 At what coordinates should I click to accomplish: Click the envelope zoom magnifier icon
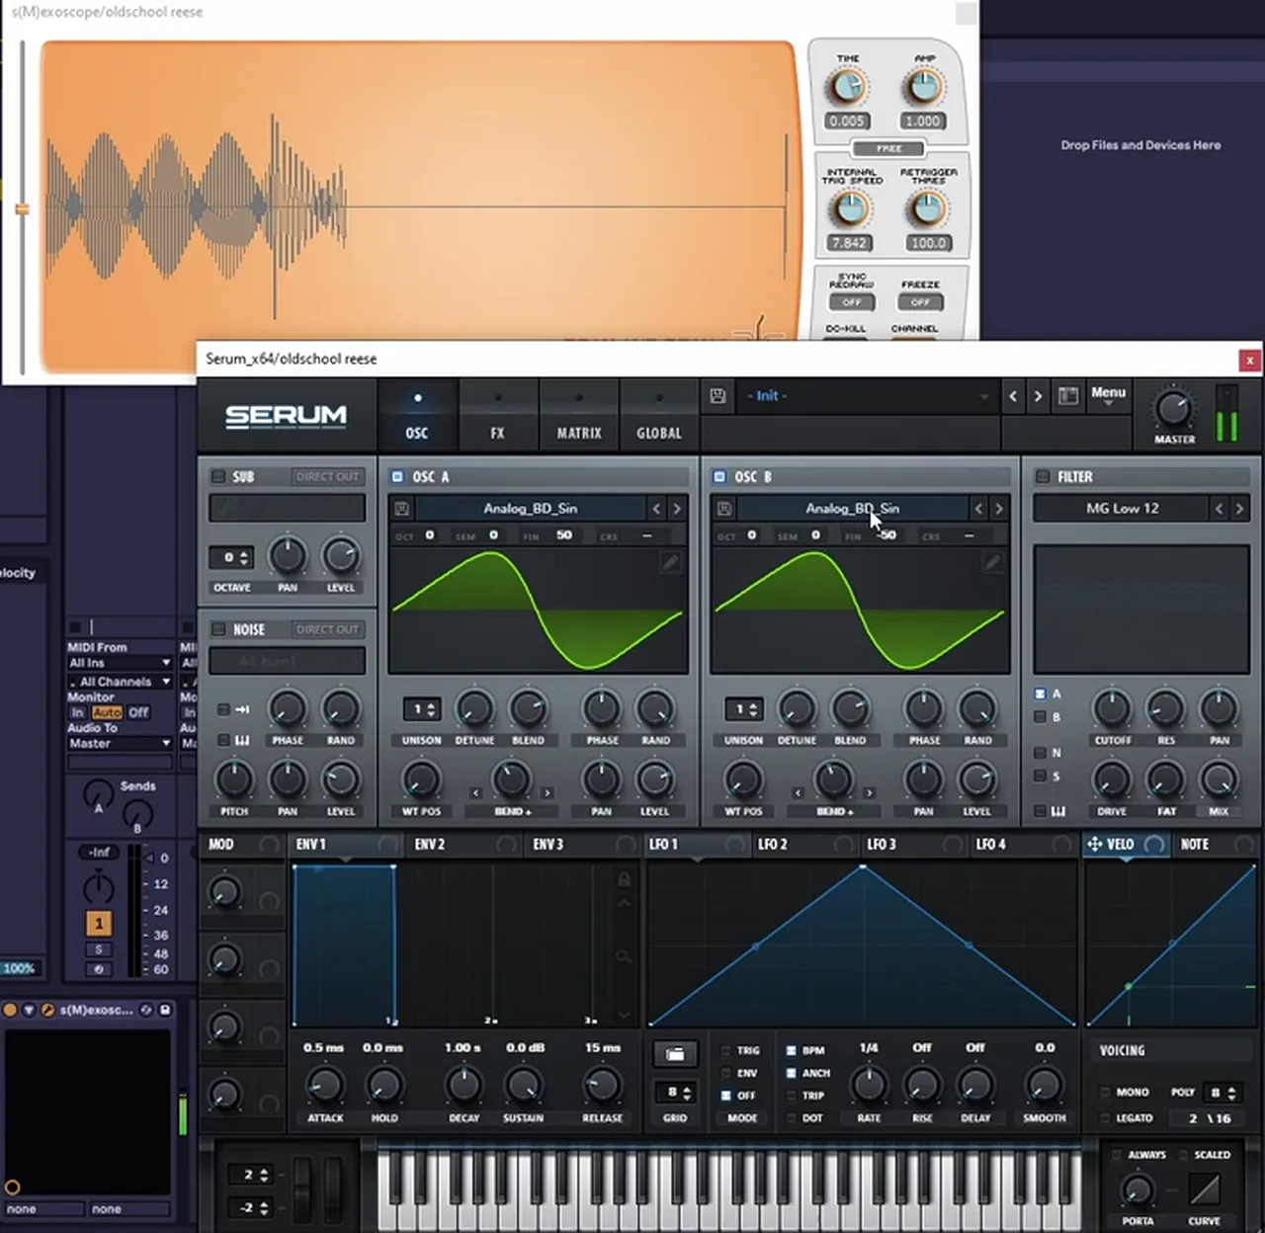624,955
